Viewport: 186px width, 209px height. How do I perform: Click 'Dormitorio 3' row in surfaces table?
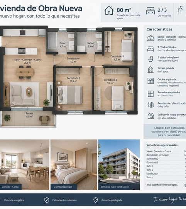pos(166,162)
